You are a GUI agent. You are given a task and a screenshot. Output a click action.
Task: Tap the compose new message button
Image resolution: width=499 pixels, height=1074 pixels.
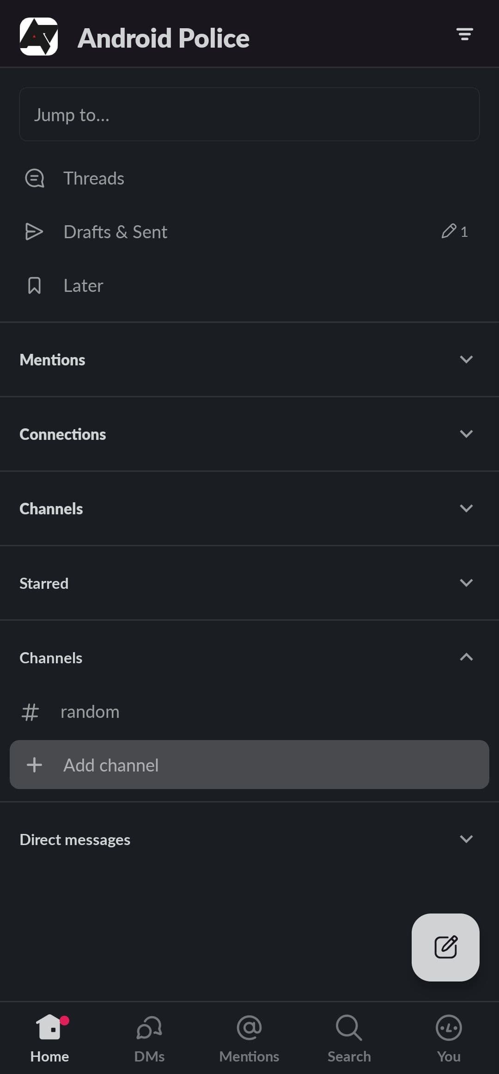click(445, 947)
